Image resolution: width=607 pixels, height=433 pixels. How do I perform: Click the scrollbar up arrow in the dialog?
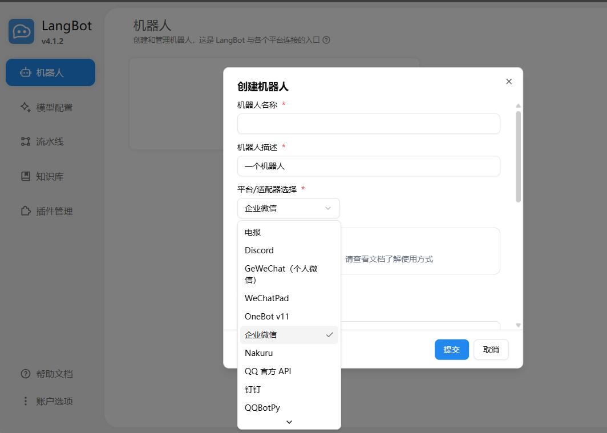click(x=518, y=106)
